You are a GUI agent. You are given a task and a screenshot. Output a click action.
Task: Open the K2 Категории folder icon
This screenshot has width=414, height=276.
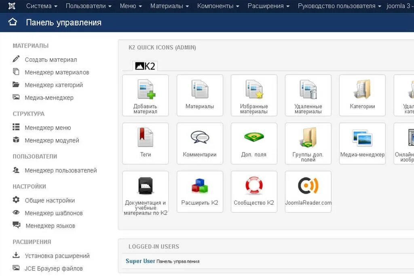(362, 95)
